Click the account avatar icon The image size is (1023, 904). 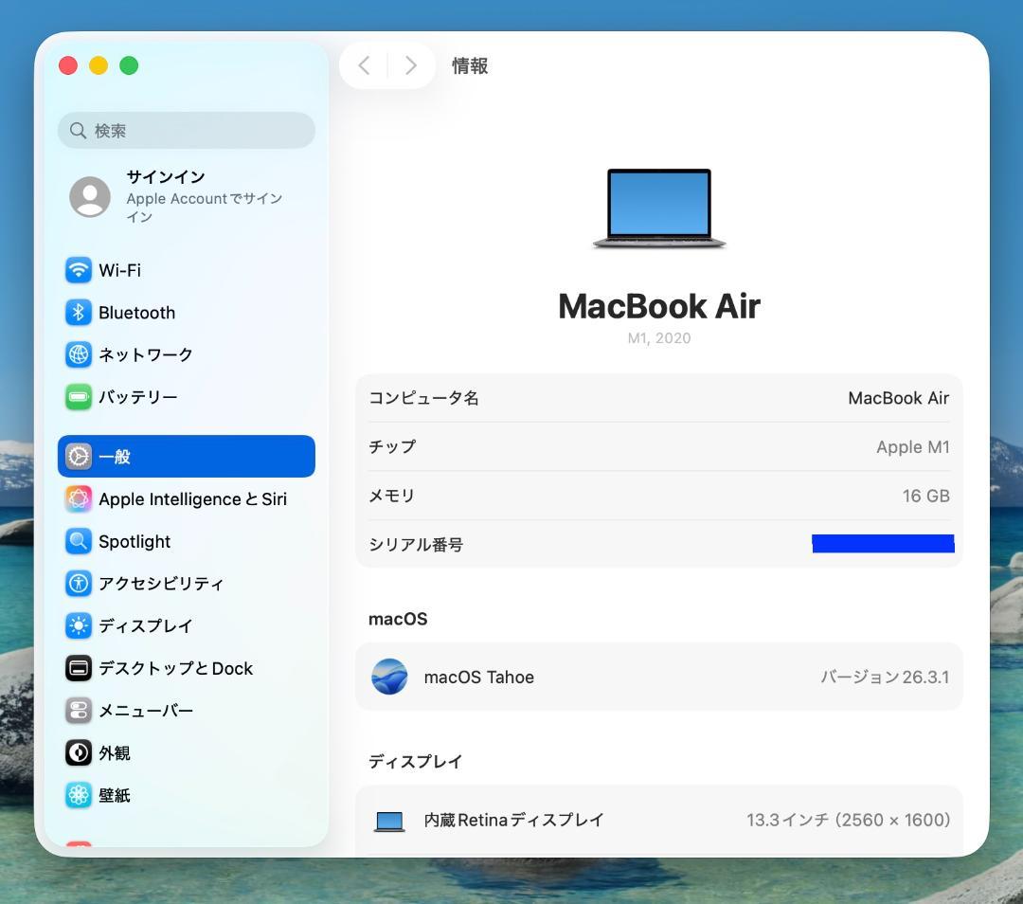click(x=90, y=196)
